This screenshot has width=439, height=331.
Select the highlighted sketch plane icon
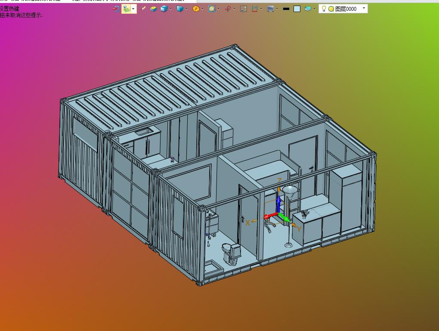tap(127, 9)
